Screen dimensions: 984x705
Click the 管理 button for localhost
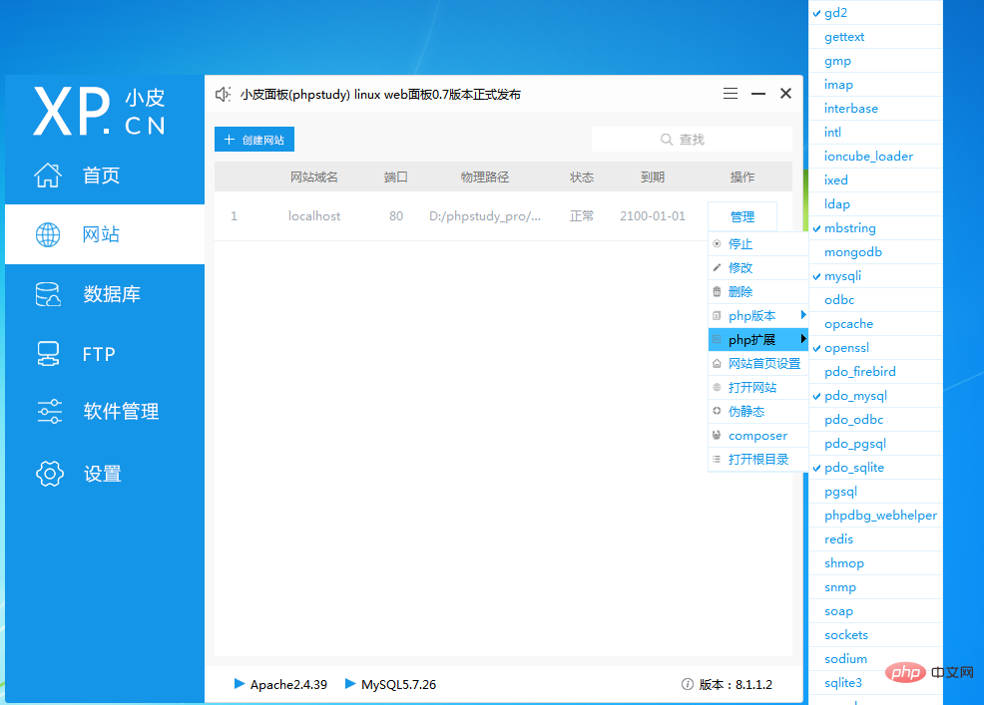[x=741, y=215]
